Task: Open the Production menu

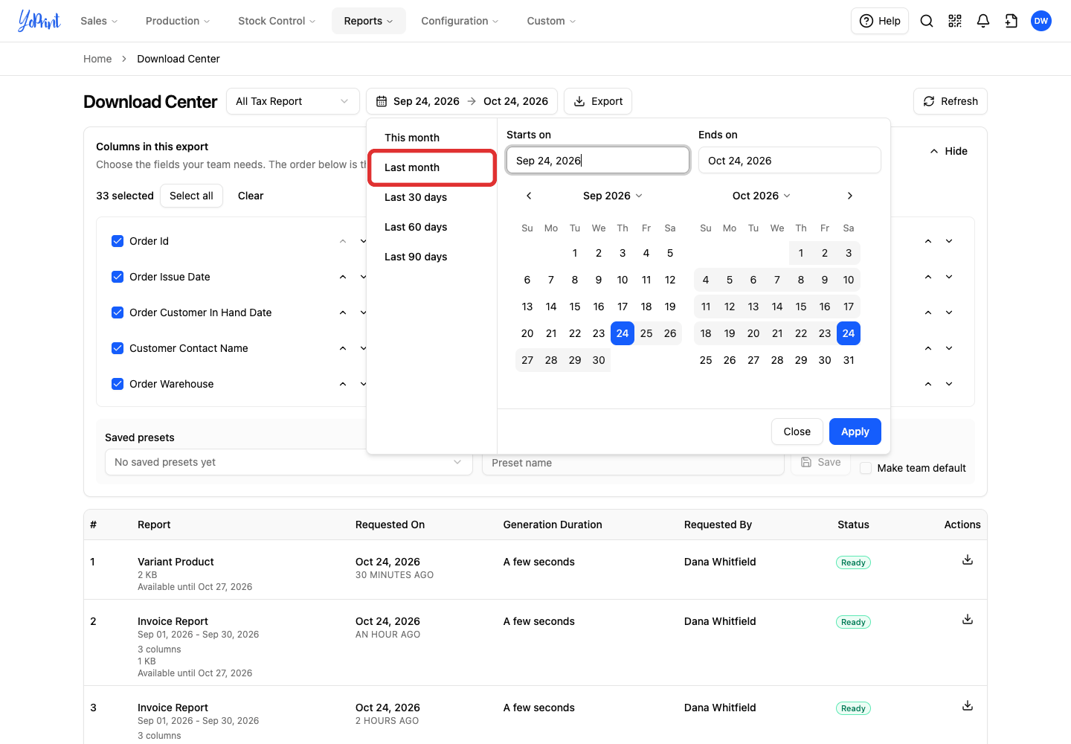Action: click(x=178, y=21)
